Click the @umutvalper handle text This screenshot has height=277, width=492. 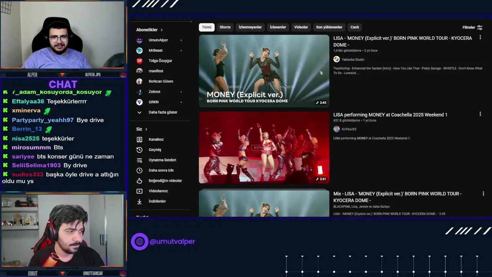pyautogui.click(x=172, y=242)
